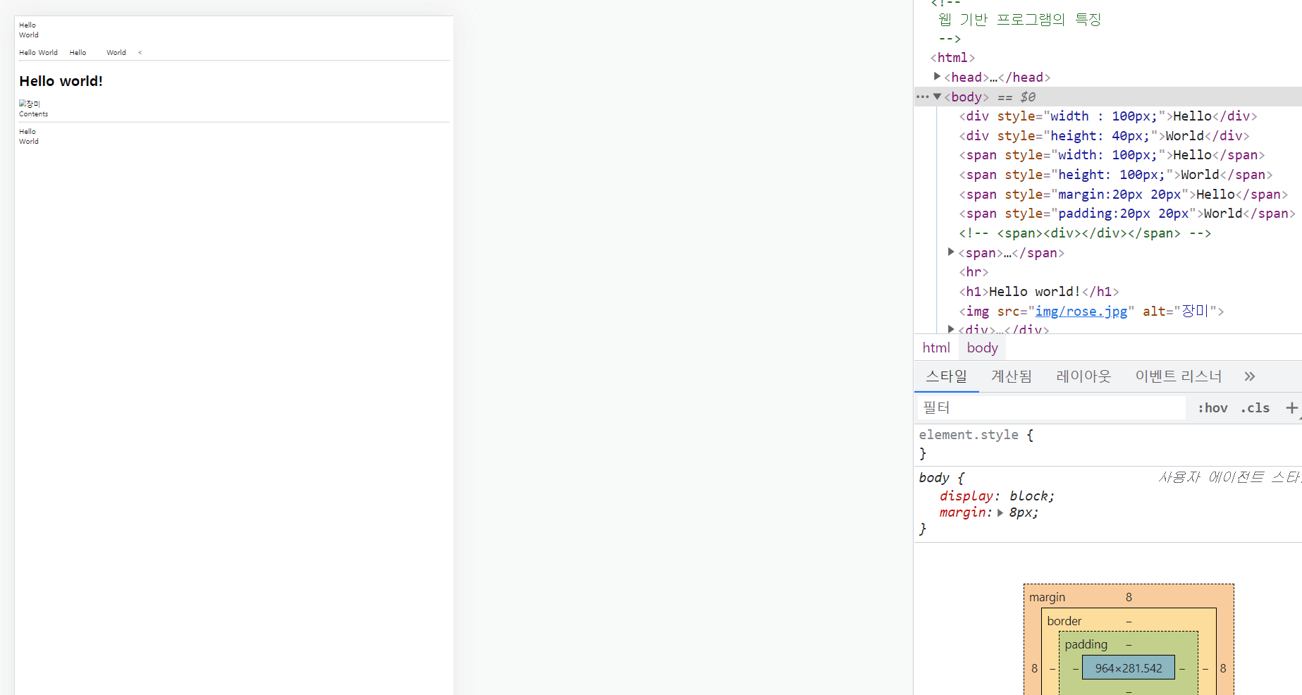Select the h1 Hello world! element node
The image size is (1302, 695).
point(1038,291)
